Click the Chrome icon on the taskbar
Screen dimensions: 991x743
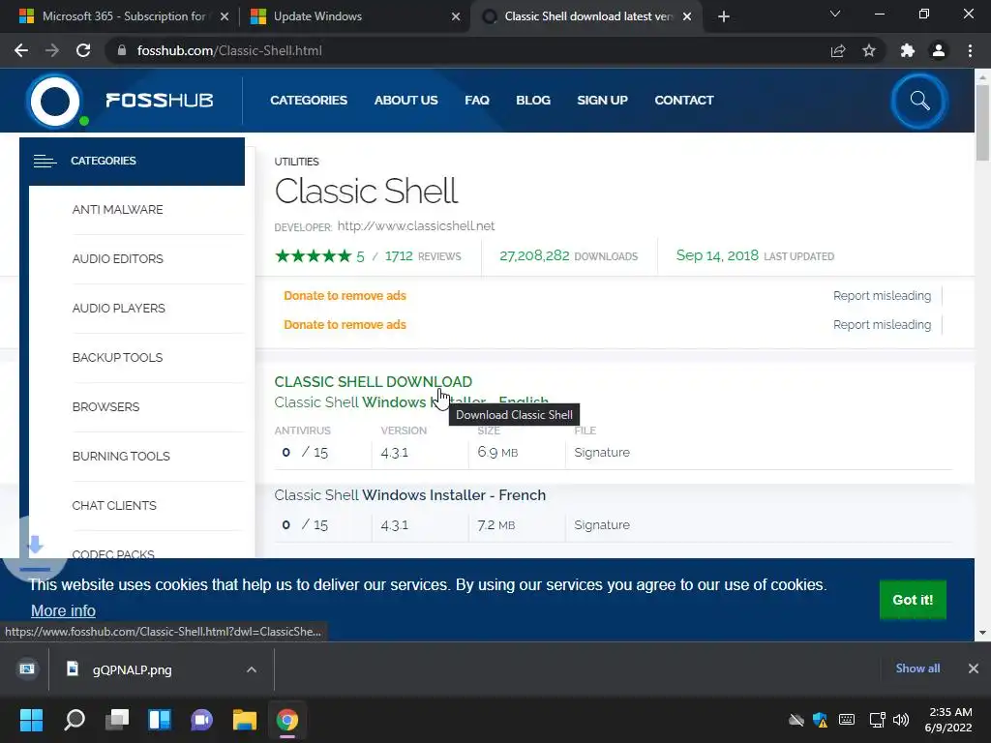(x=286, y=720)
